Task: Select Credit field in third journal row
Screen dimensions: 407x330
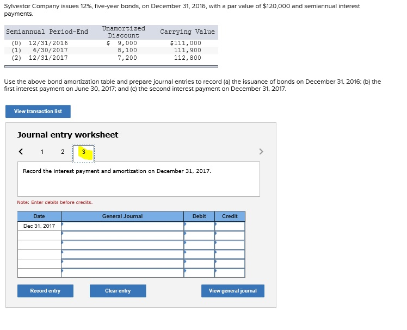Action: point(230,245)
